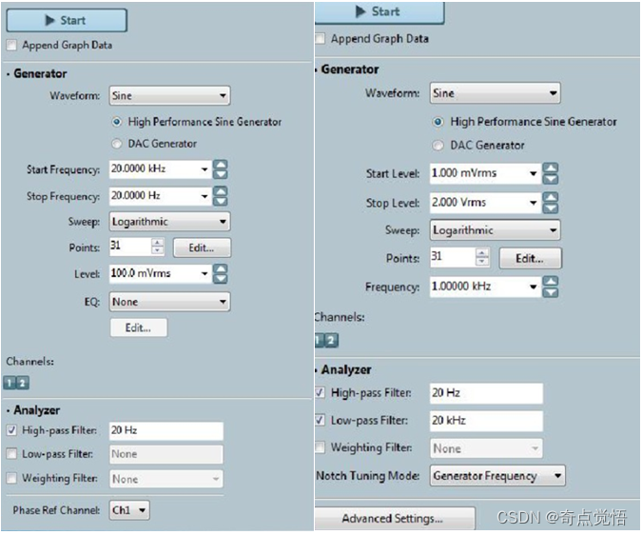
Task: Click the Start button in the right panel
Action: (379, 11)
